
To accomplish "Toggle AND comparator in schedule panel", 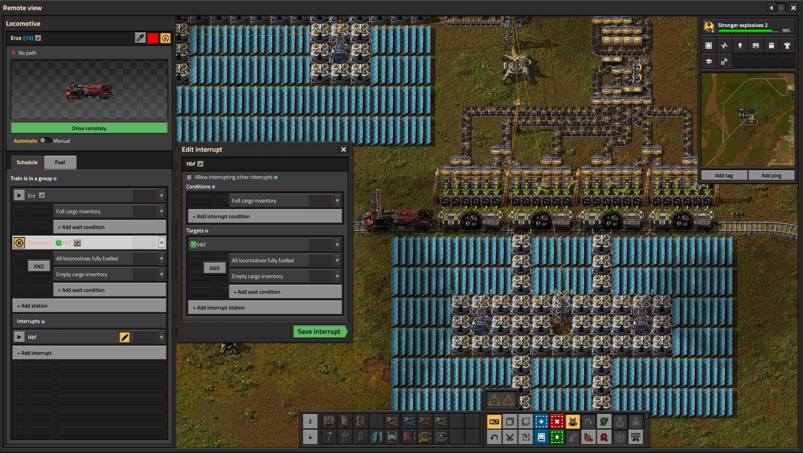I will pos(39,266).
